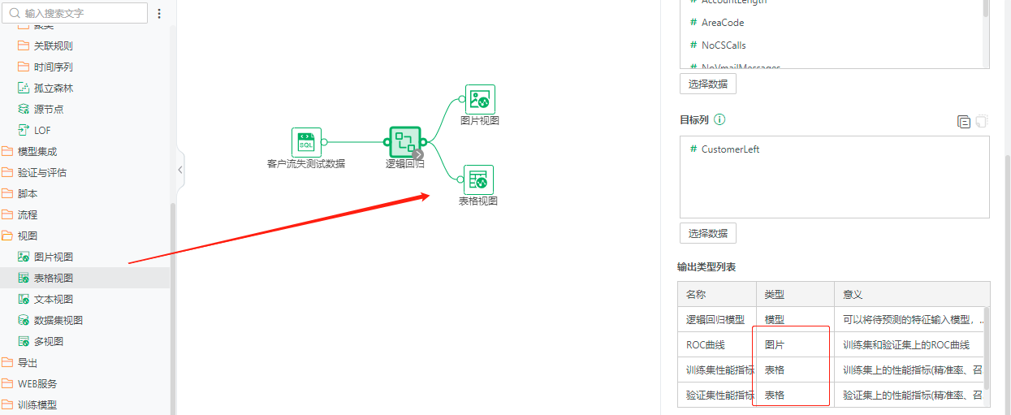This screenshot has width=1011, height=415.
Task: Select 数据集视图 in the sidebar list
Action: click(x=58, y=320)
